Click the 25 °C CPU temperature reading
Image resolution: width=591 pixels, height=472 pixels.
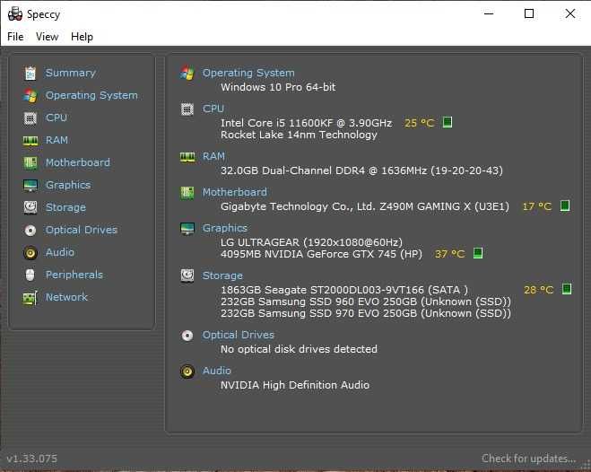[419, 123]
